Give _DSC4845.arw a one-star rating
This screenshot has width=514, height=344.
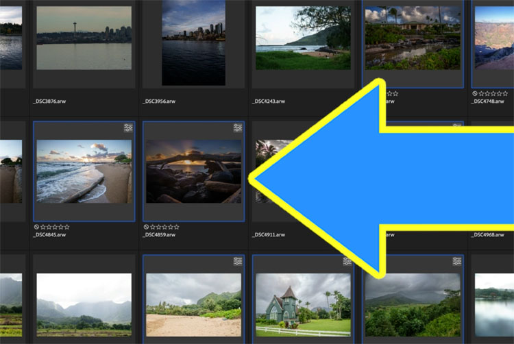pyautogui.click(x=43, y=227)
